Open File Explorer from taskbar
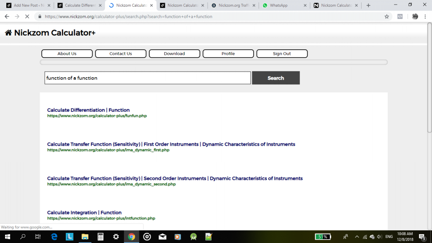Screen dimensions: 432x243 point(85,237)
